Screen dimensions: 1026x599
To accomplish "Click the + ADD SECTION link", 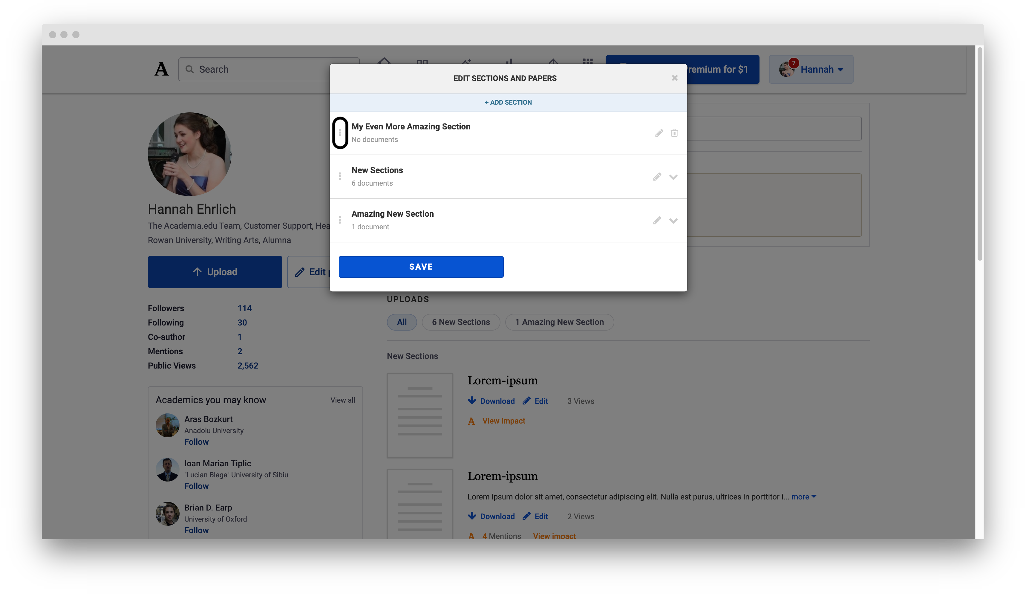I will click(x=508, y=102).
